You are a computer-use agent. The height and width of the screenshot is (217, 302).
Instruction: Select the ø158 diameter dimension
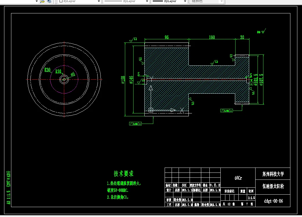(x=123, y=79)
